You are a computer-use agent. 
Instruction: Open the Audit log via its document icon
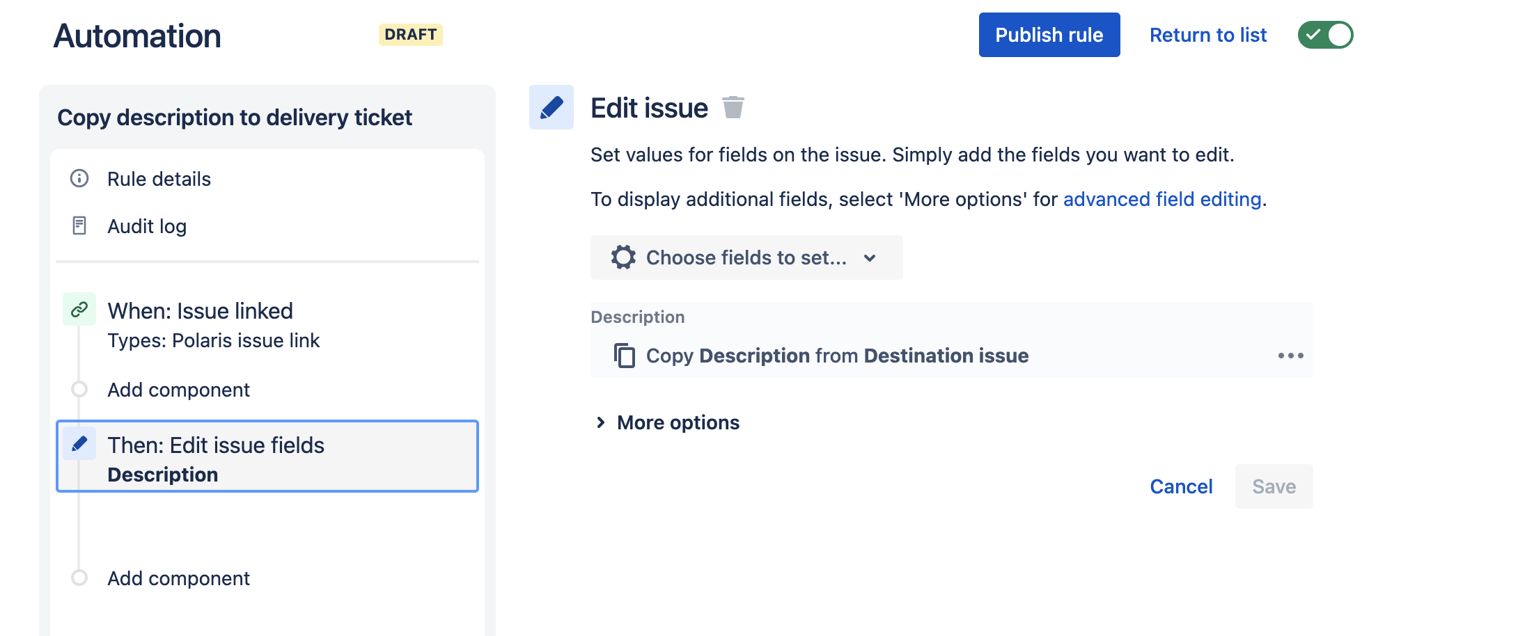coord(79,225)
